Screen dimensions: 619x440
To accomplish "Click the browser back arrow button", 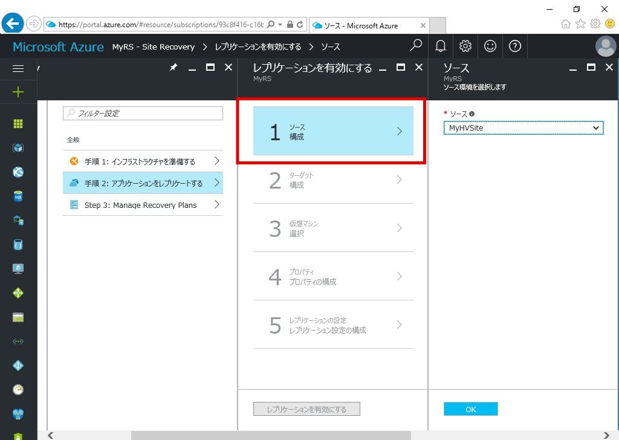I will click(x=13, y=24).
